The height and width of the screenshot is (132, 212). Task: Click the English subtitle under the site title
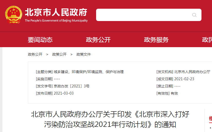(x=56, y=21)
